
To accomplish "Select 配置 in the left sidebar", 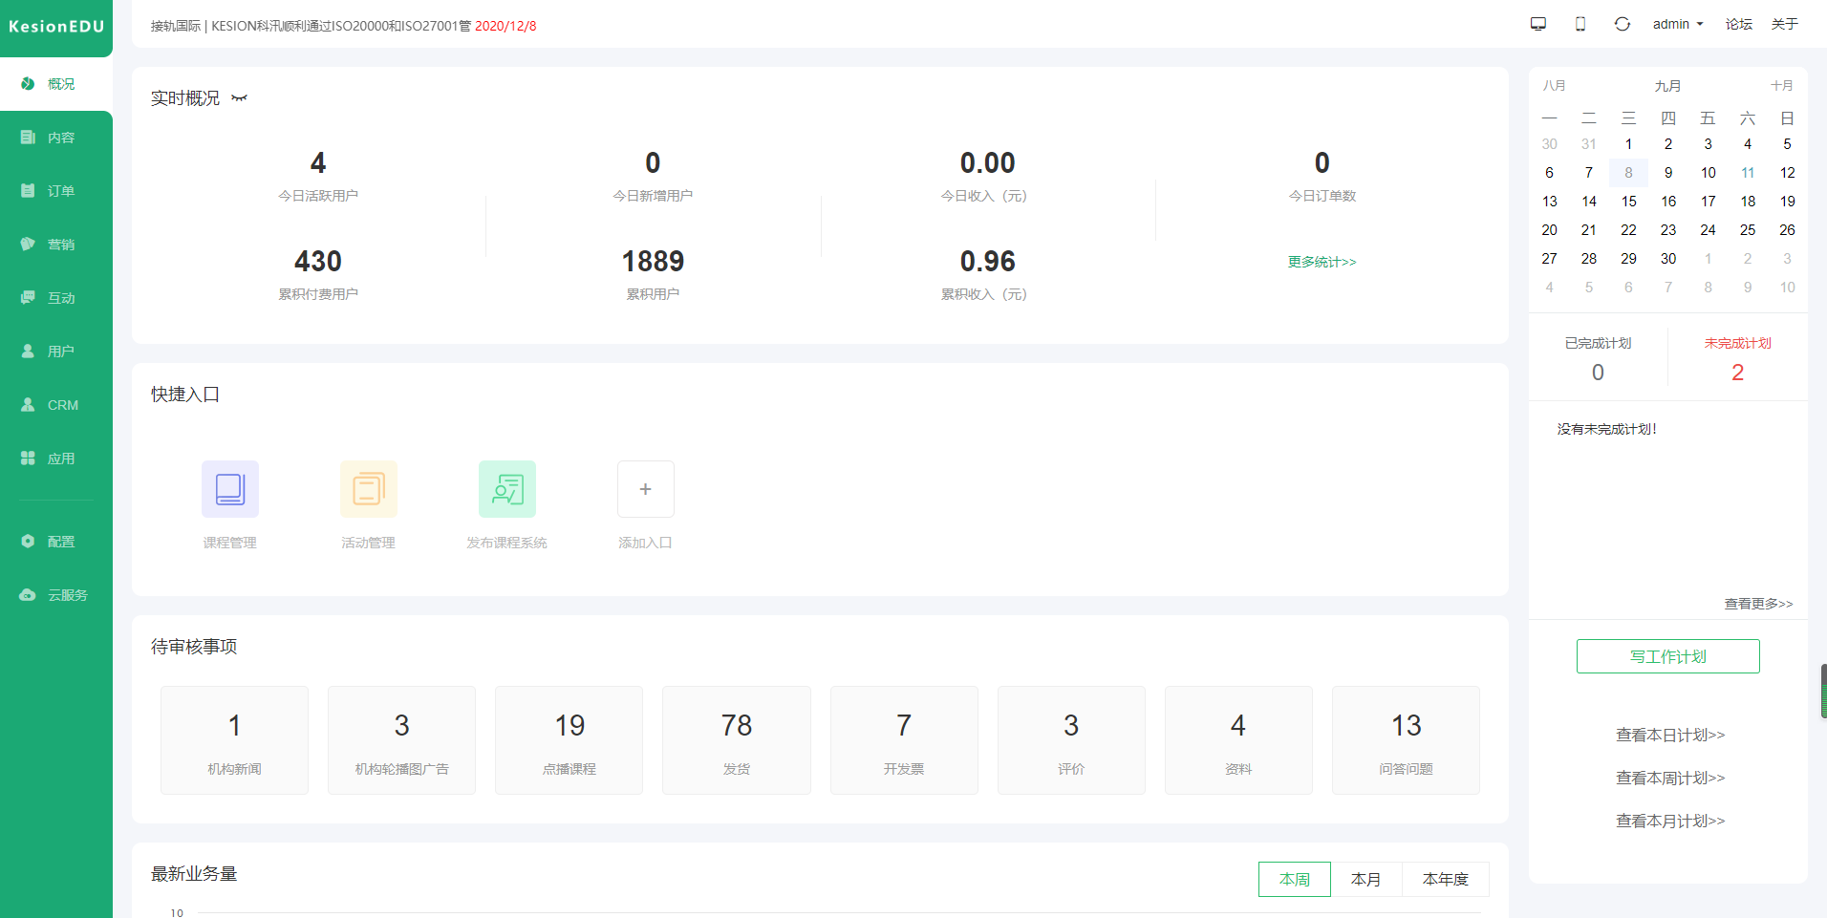I will pyautogui.click(x=56, y=542).
